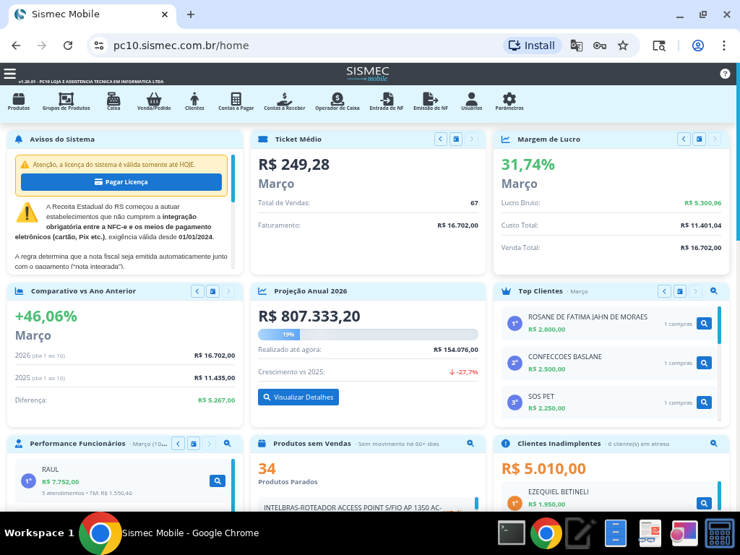Open the hamburger navigation menu
This screenshot has width=740, height=555.
tap(9, 73)
